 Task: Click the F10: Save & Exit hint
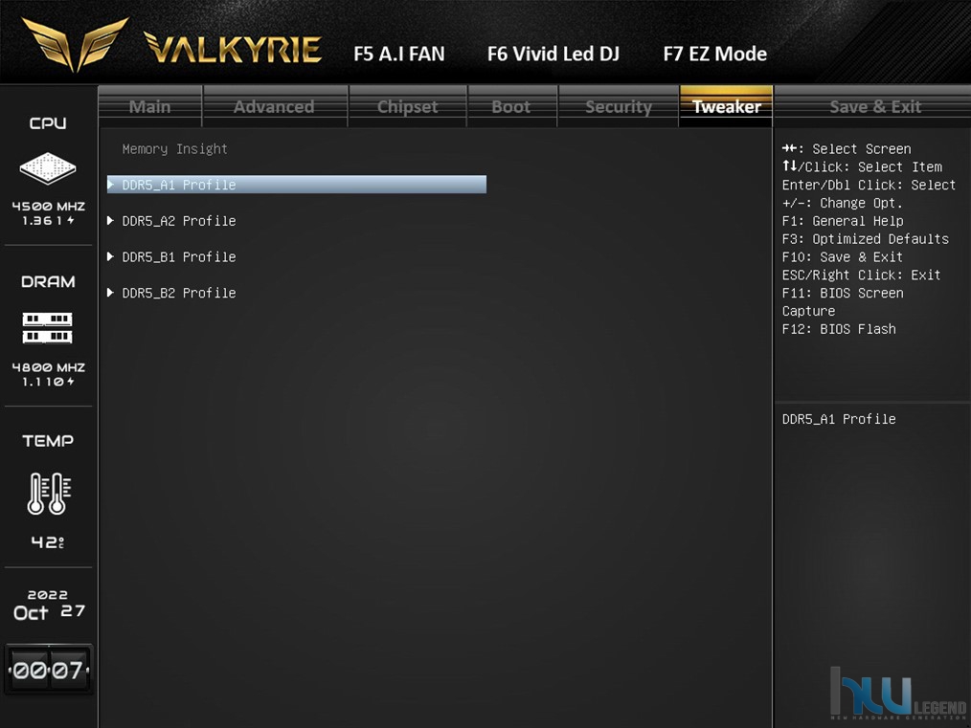coord(843,256)
